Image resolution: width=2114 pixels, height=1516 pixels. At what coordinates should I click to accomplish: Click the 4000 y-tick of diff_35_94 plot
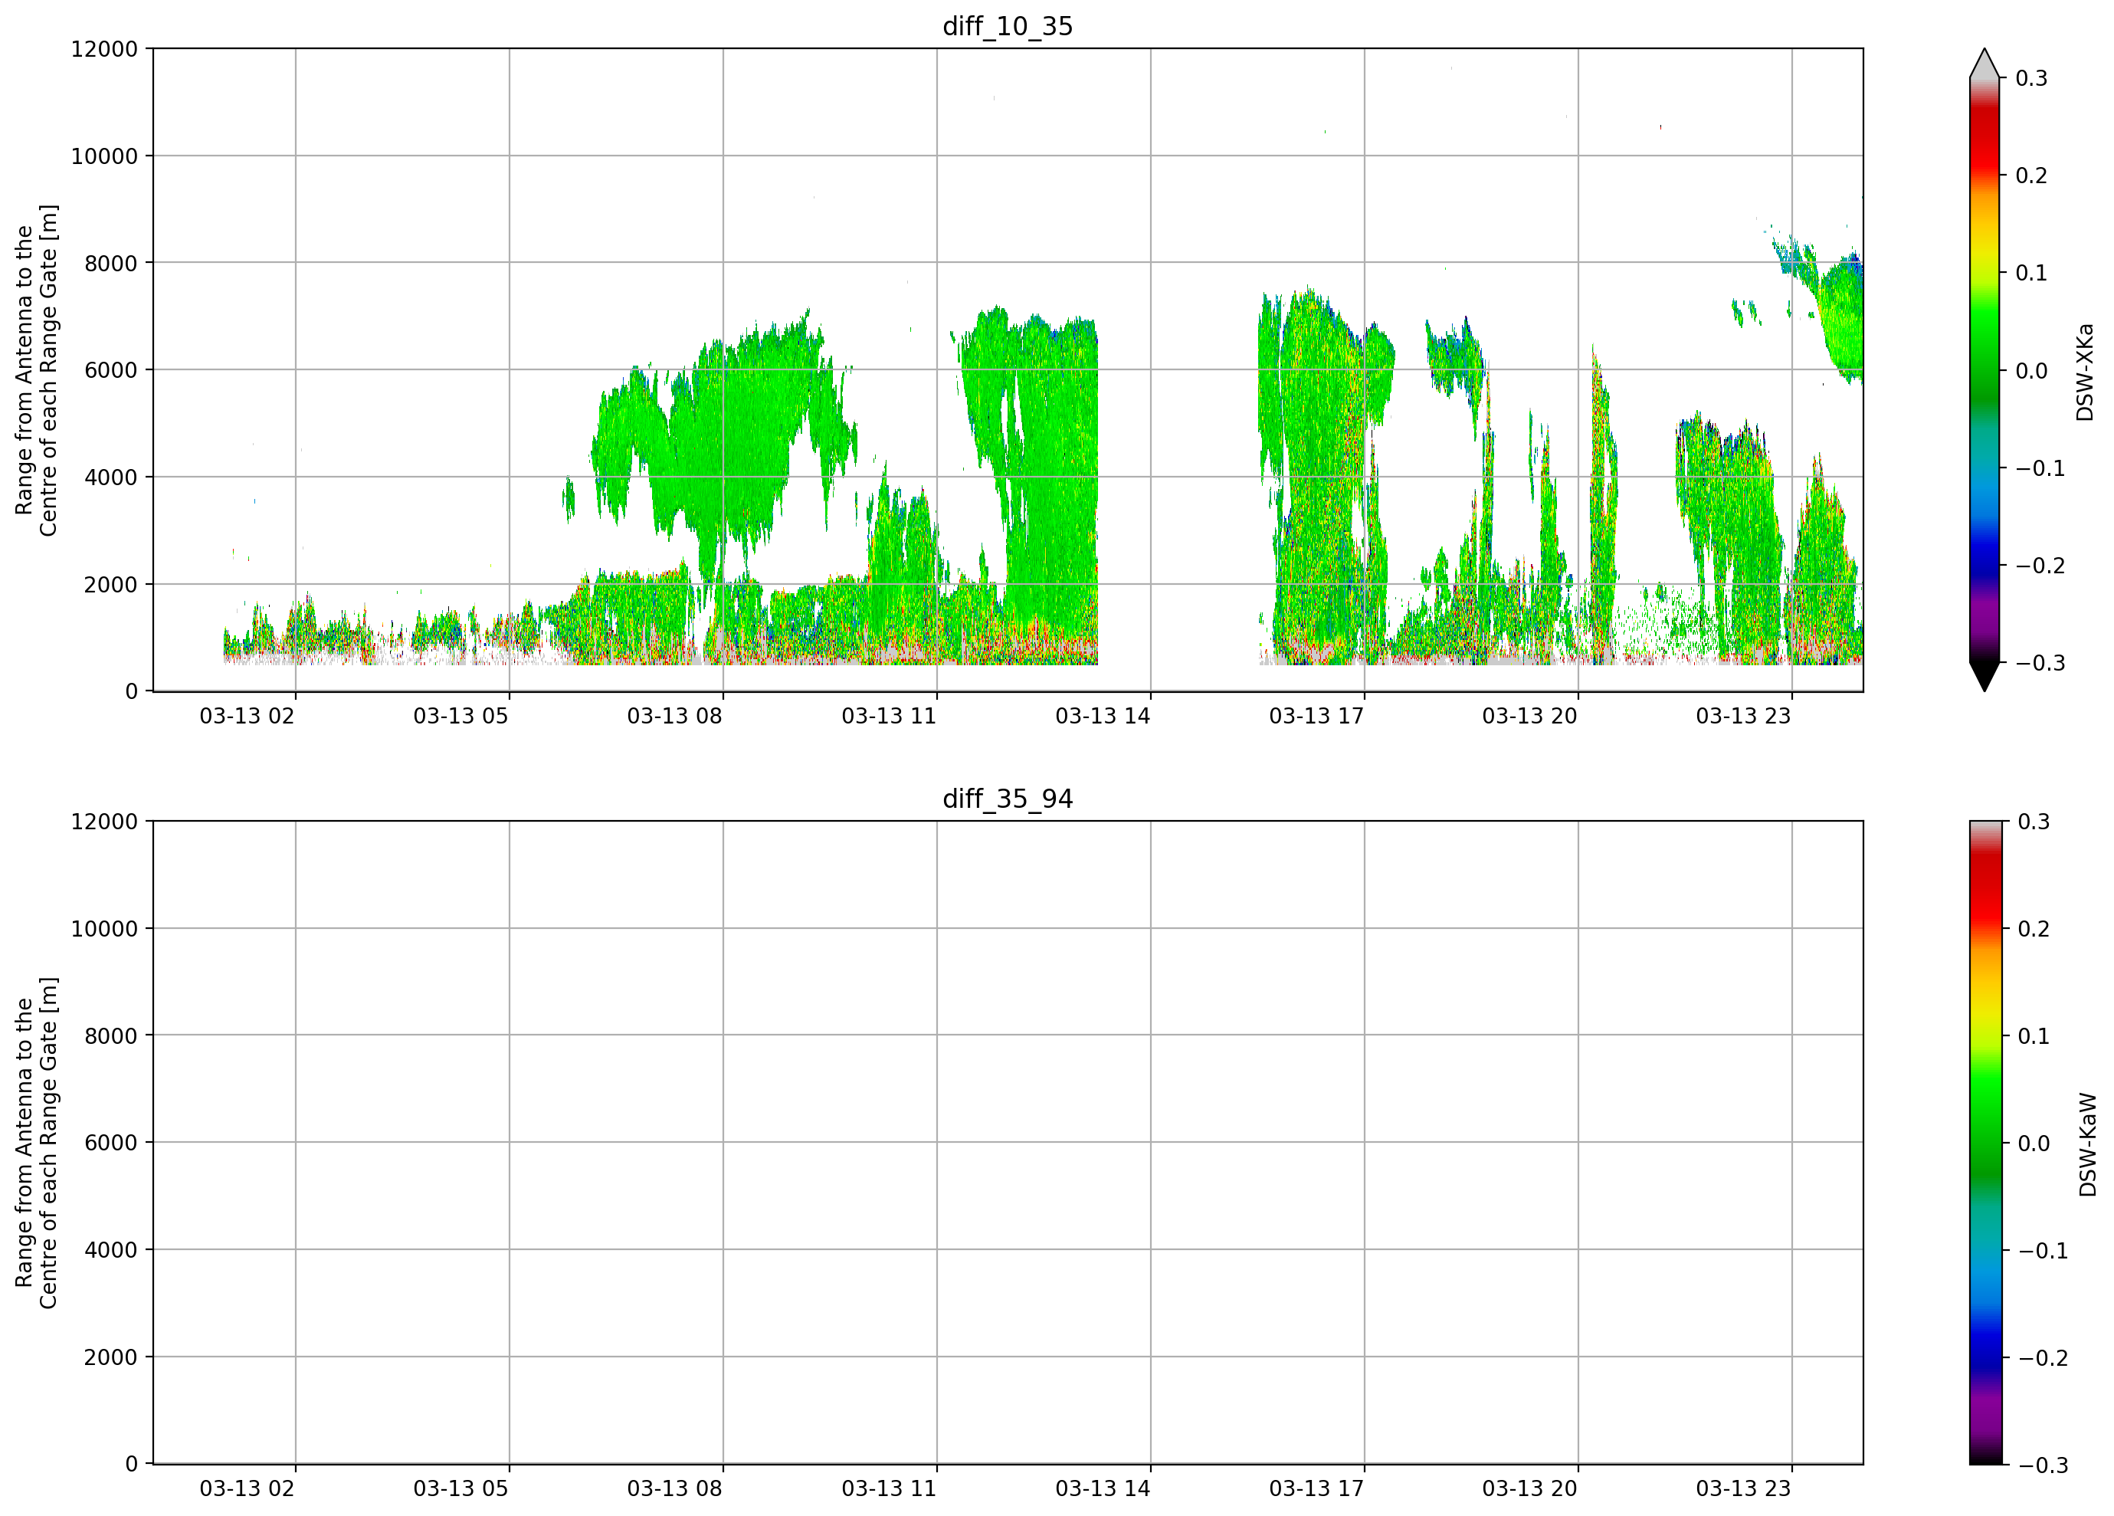(111, 1250)
